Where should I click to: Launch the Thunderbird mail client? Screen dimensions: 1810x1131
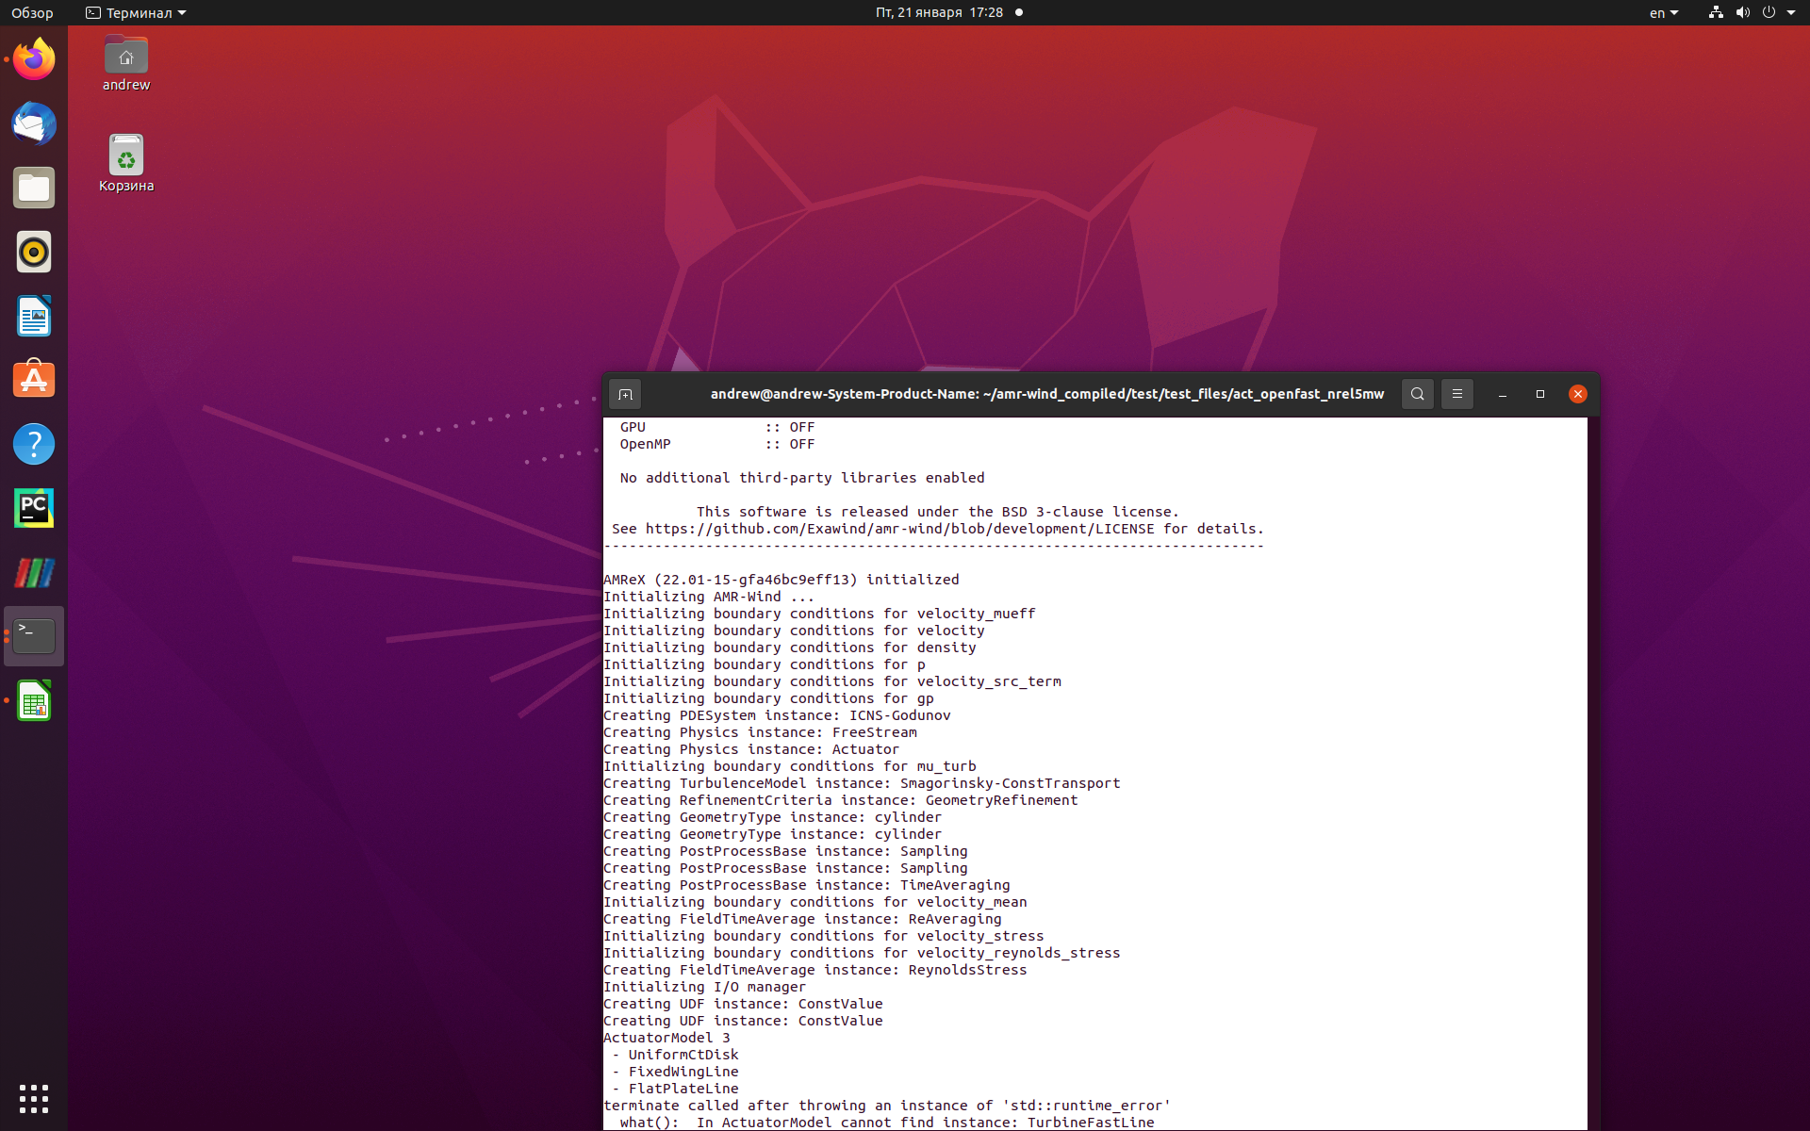pos(33,123)
